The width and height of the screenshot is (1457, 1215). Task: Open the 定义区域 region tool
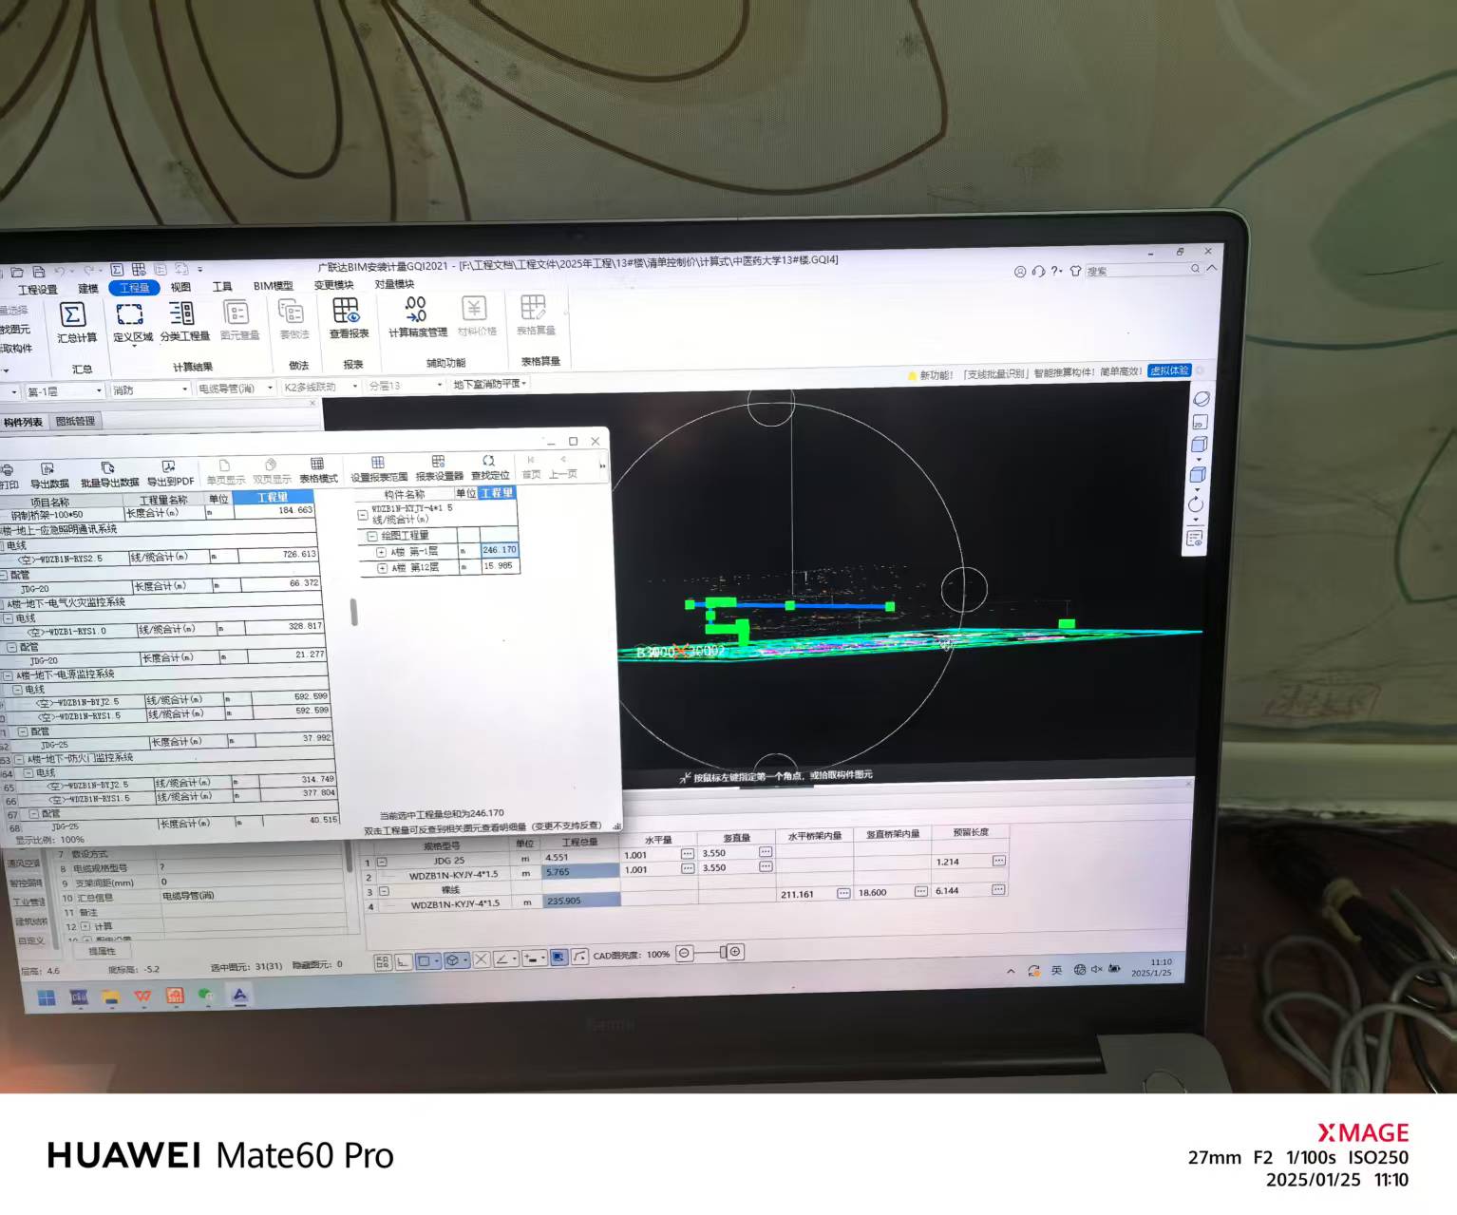pyautogui.click(x=132, y=323)
